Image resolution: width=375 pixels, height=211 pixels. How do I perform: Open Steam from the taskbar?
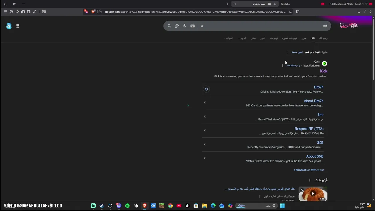point(102,206)
